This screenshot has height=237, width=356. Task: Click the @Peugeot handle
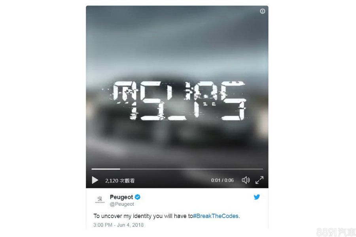122,204
